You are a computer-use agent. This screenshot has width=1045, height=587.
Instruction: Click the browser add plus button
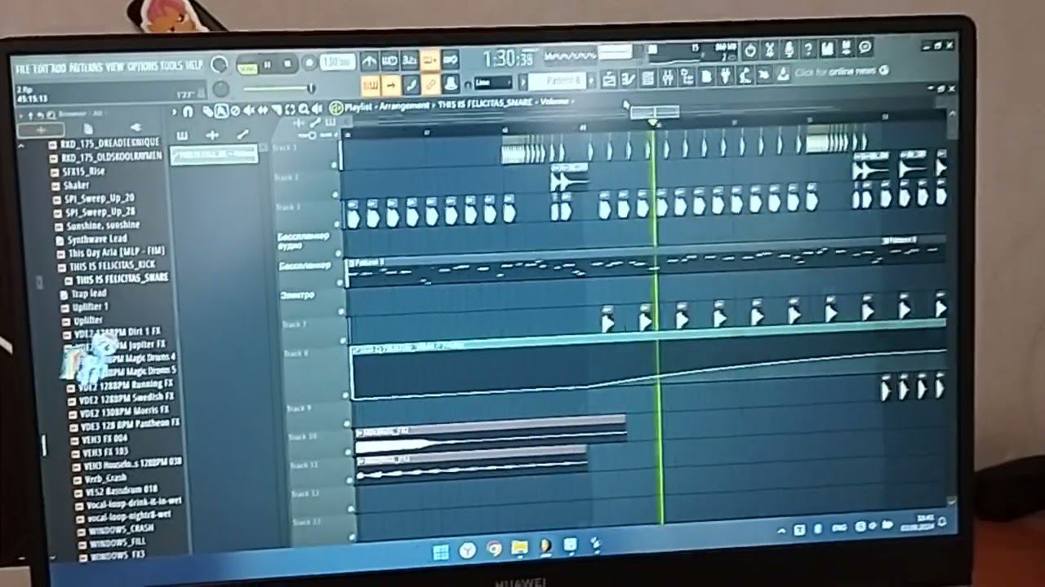(41, 130)
